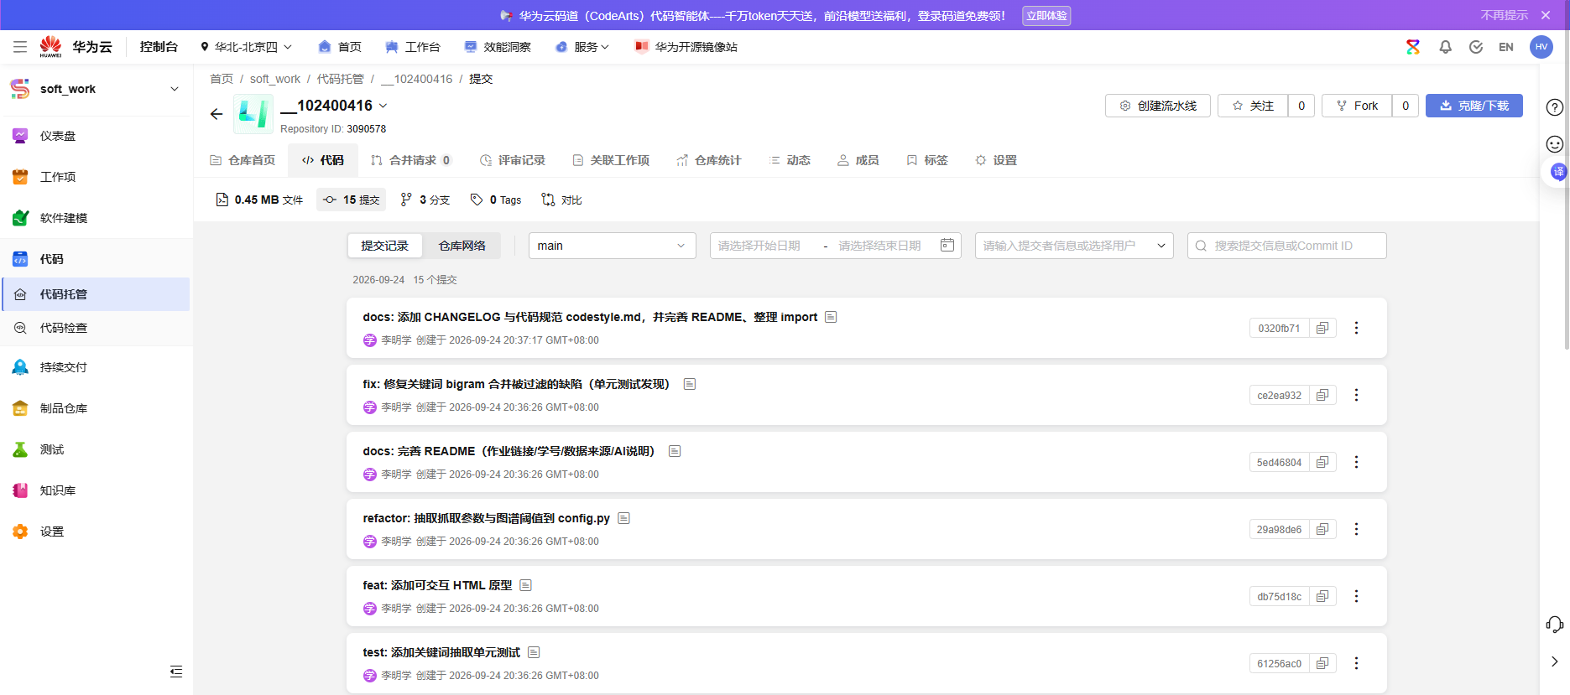
Task: Copy commit ID 5ed46804
Action: tap(1322, 462)
